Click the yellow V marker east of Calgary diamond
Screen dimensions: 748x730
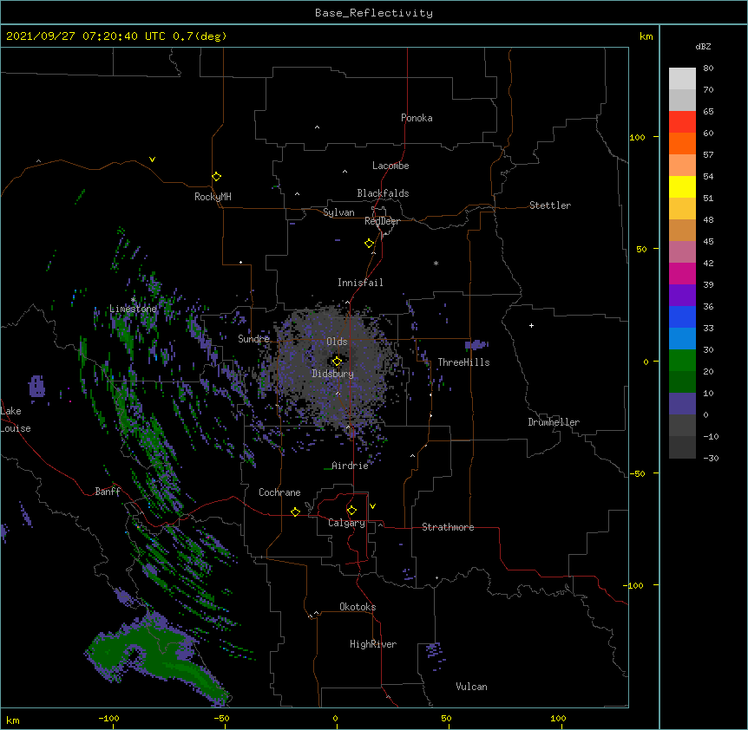coord(372,506)
